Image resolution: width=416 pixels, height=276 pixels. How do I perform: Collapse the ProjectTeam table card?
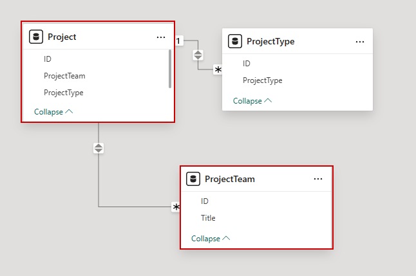(211, 239)
